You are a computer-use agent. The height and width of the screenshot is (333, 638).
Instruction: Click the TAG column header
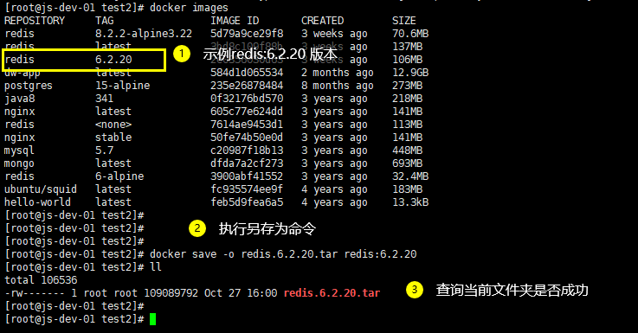105,21
